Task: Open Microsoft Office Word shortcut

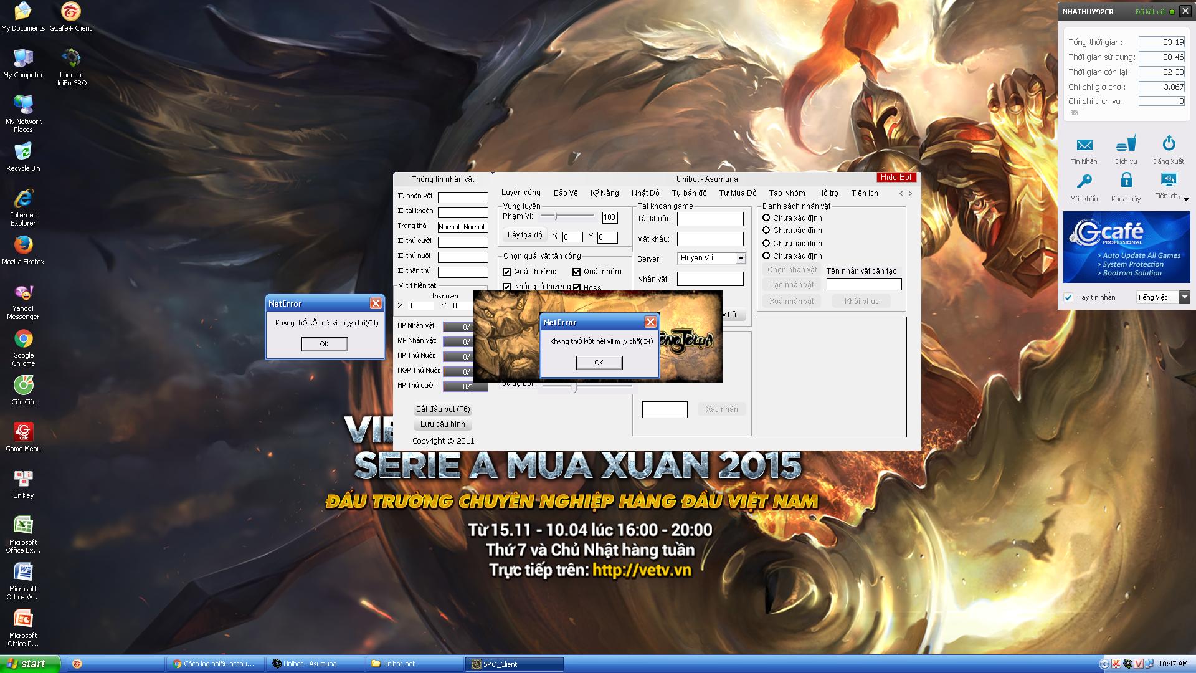Action: coord(23,581)
